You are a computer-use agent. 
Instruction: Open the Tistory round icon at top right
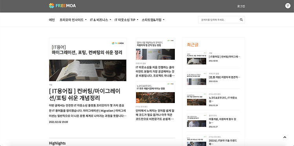tap(288, 6)
